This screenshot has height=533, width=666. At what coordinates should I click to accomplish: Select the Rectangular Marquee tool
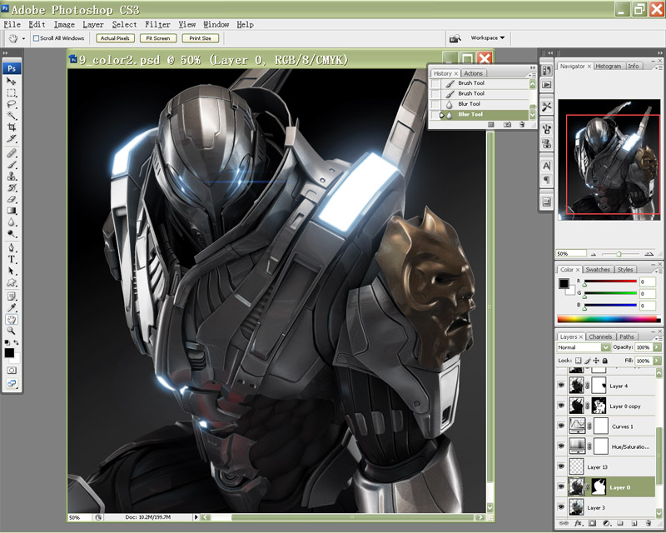pos(12,92)
